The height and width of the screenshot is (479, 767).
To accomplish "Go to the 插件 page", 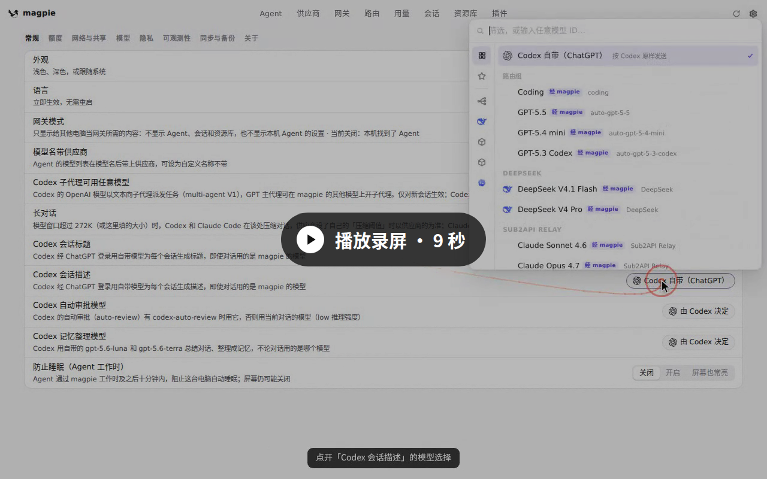I will 499,13.
